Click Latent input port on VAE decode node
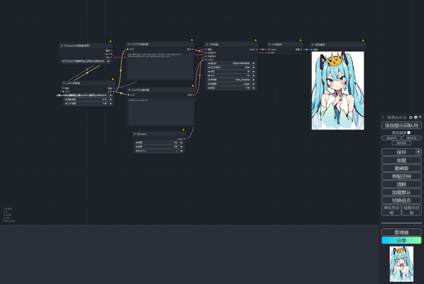 (268, 50)
